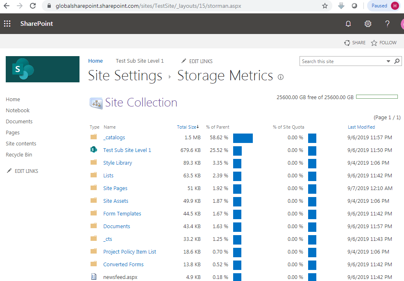Click the Storage Metrics info icon
Image resolution: width=404 pixels, height=281 pixels.
[x=281, y=77]
